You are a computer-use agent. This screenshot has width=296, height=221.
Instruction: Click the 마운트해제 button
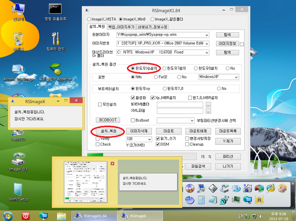click(198, 131)
